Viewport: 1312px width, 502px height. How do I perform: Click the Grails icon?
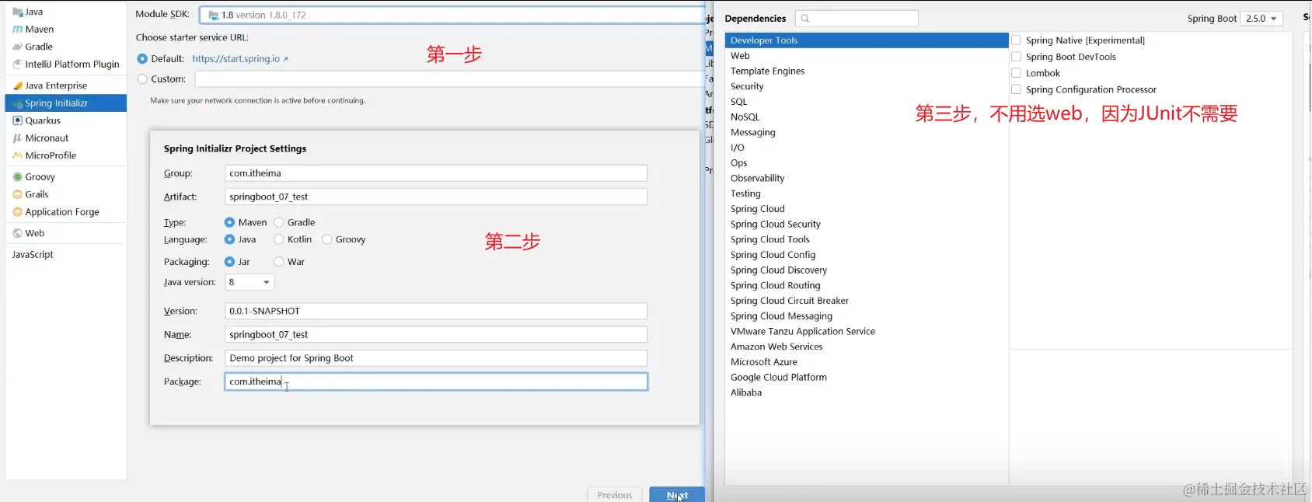click(x=17, y=194)
